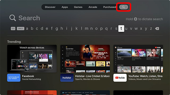Select the backspace delete key
The width and height of the screenshot is (170, 95).
(x=157, y=28)
